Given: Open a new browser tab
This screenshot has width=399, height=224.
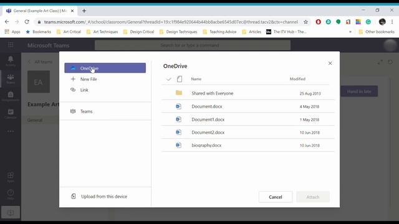Looking at the screenshot, I should (84, 11).
